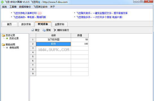
Task: Open the 使用说明 tree item
Action: click(14, 48)
